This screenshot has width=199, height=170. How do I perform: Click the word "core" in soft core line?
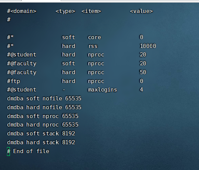94,38
